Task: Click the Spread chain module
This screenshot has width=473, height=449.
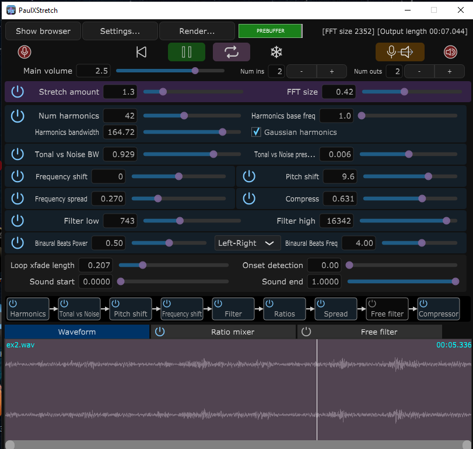Action: click(x=336, y=309)
